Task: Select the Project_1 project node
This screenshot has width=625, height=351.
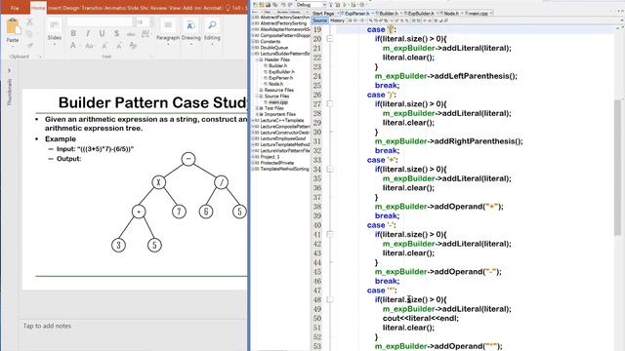Action: 270,157
